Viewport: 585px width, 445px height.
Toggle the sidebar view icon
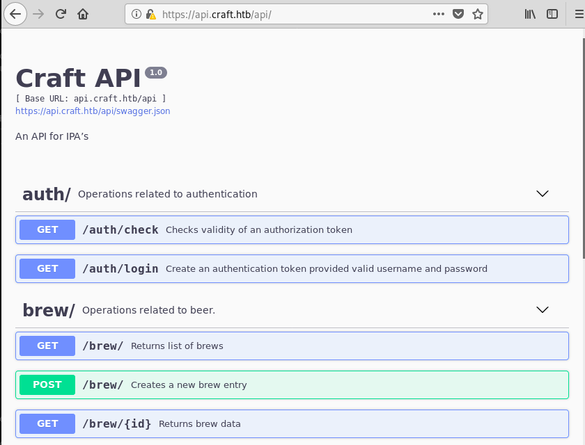(x=552, y=14)
